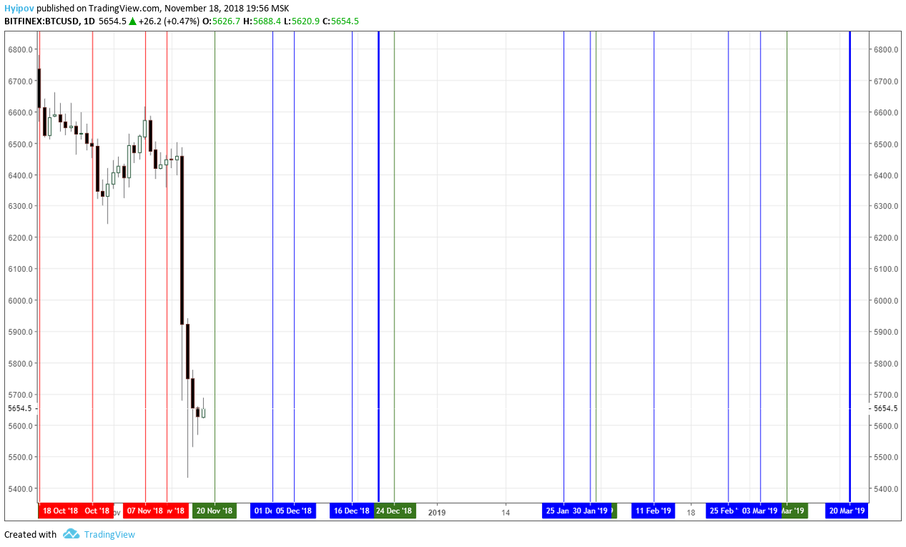This screenshot has height=547, width=906.
Task: Select the blue 05 Dec '18 date marker
Action: click(x=294, y=511)
